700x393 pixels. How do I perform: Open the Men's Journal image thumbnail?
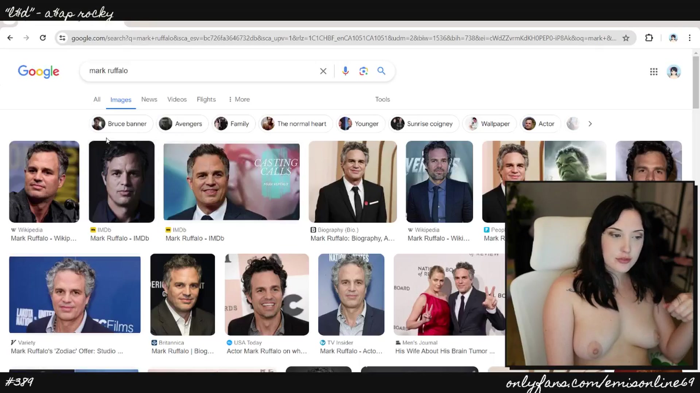449,294
